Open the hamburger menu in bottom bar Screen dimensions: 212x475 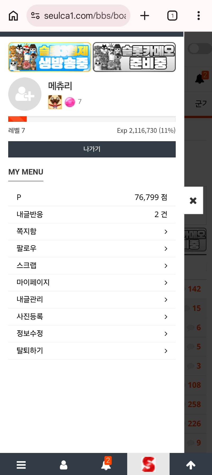[x=21, y=465]
